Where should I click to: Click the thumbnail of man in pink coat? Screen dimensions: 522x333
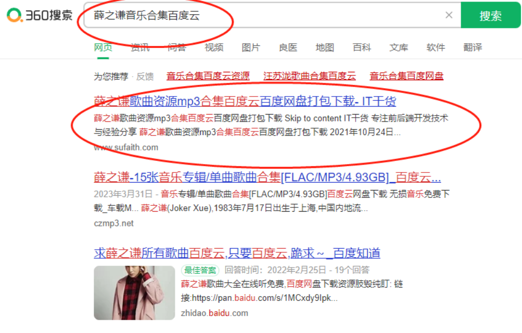coord(134,293)
